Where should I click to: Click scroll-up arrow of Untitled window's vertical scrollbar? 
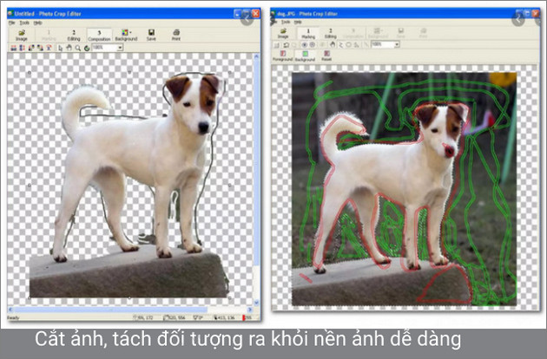click(257, 56)
